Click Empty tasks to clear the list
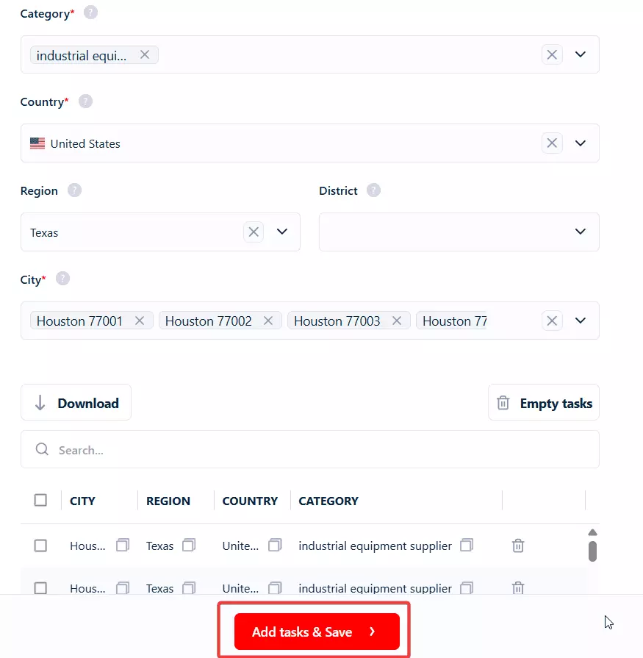Screen dimensions: 643x658 pos(543,402)
